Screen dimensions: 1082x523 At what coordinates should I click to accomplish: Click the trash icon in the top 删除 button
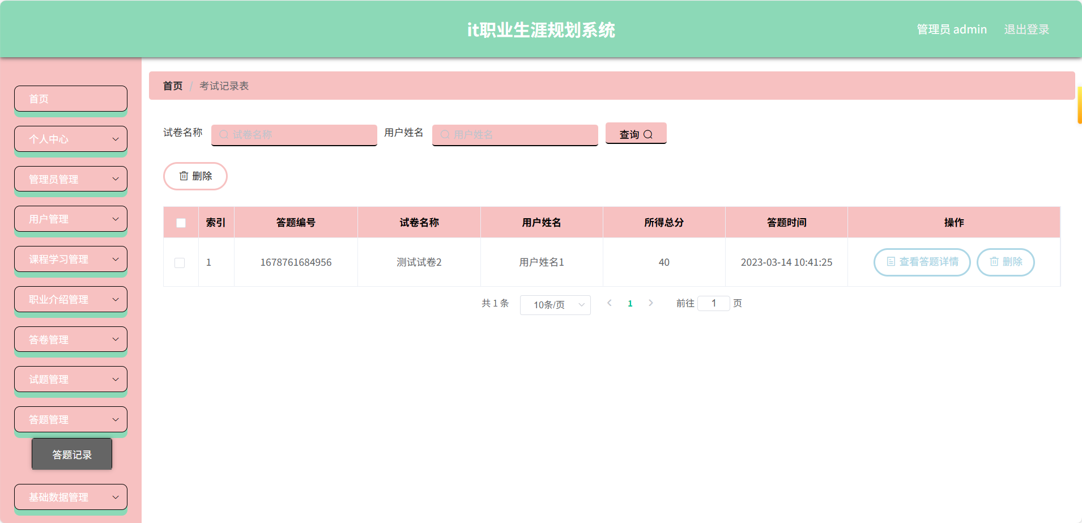pos(184,176)
